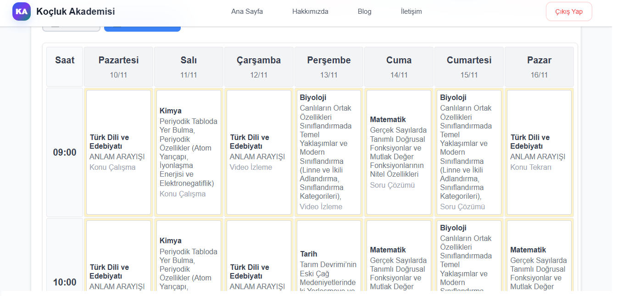Open the Ana Sayfa menu item

[x=247, y=11]
